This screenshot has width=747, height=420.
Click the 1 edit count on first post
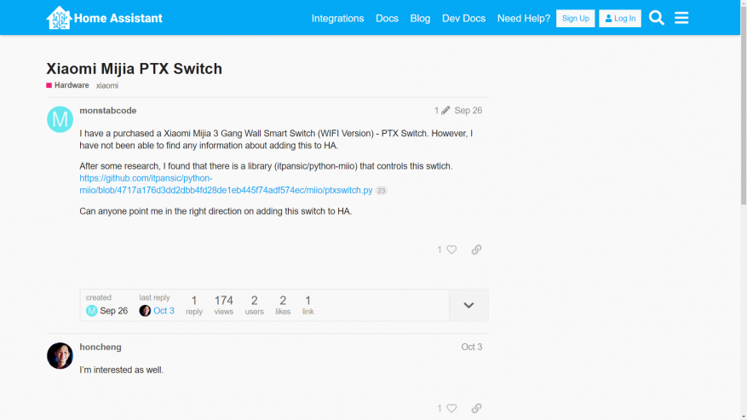[x=436, y=111]
